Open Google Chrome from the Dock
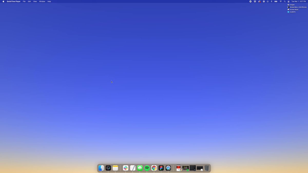308x173 pixels. tap(154, 168)
